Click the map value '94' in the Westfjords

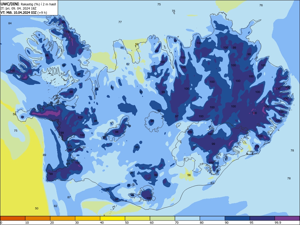coord(63,65)
